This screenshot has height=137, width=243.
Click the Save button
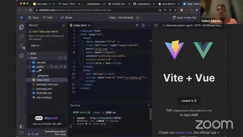click(33, 18)
